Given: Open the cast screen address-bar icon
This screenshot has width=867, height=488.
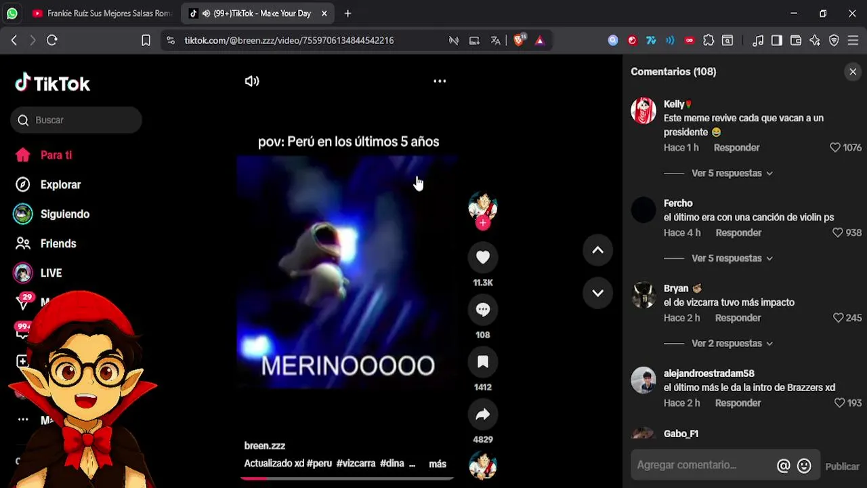Looking at the screenshot, I should pos(474,41).
